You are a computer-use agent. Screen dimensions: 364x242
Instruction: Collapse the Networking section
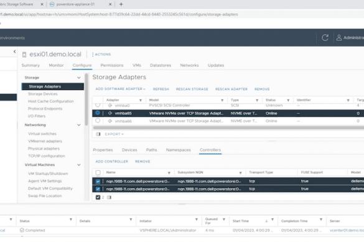pos(79,125)
